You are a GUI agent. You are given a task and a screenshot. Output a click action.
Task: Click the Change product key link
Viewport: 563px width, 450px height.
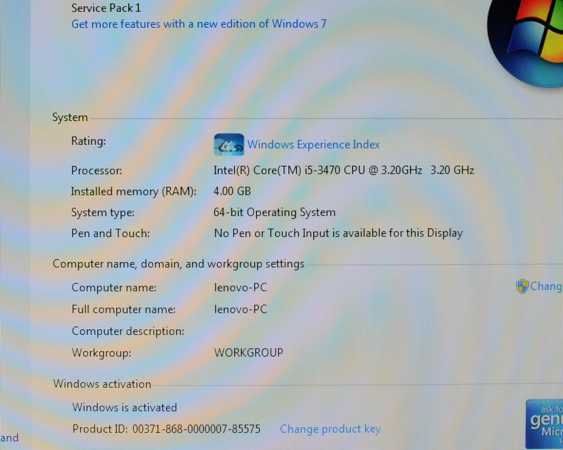[x=330, y=429]
